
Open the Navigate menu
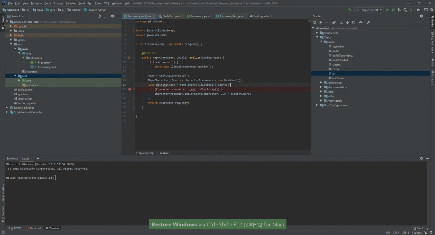[x=36, y=3]
